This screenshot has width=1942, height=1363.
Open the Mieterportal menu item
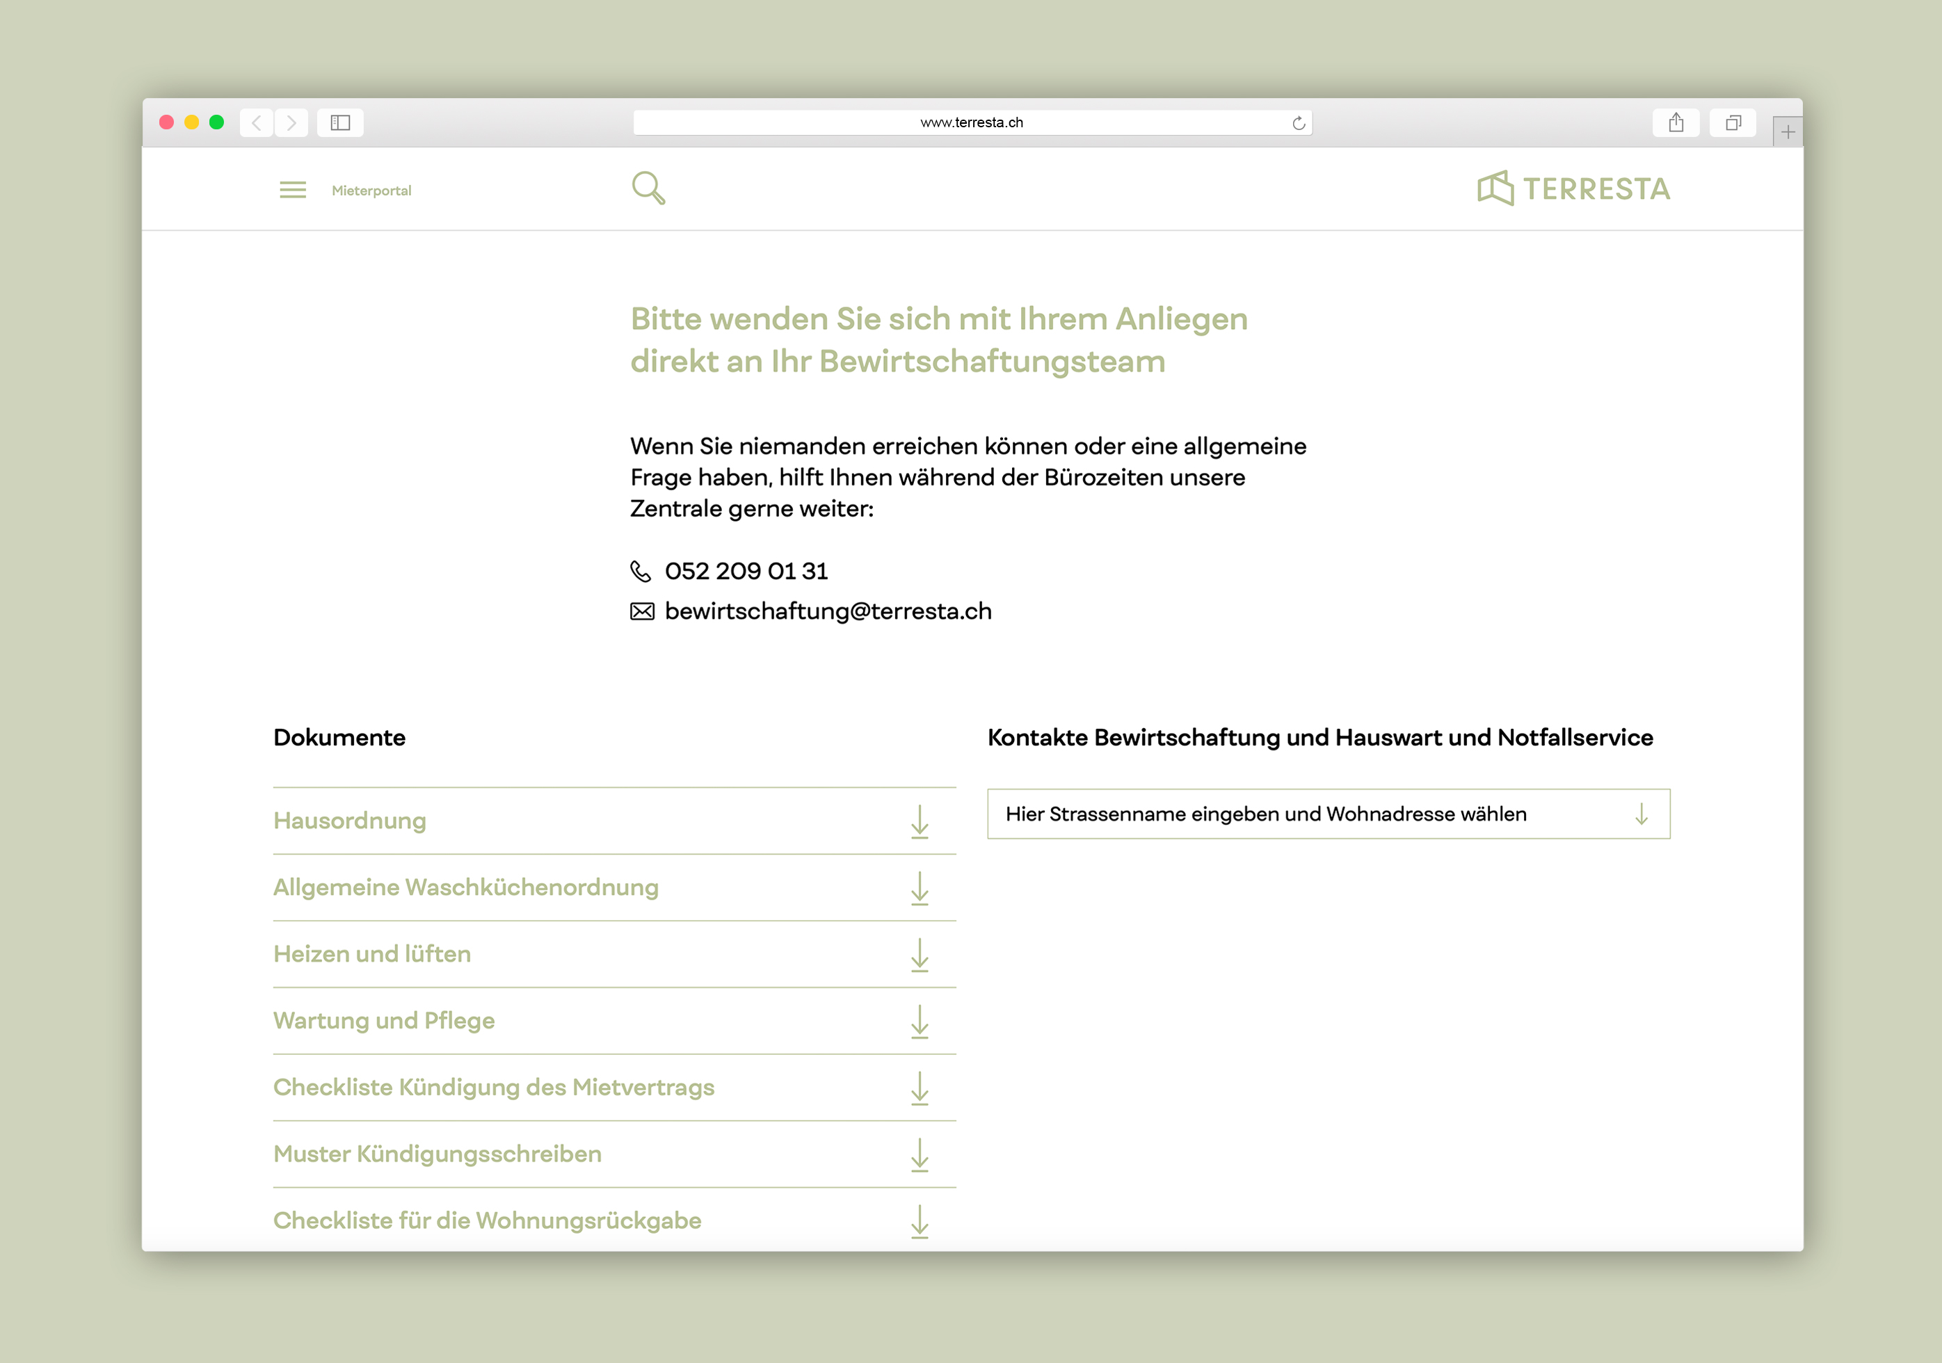[371, 191]
